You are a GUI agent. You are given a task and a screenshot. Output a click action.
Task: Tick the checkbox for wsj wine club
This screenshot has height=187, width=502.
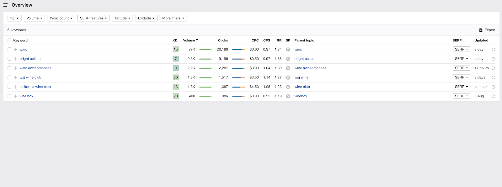click(9, 77)
